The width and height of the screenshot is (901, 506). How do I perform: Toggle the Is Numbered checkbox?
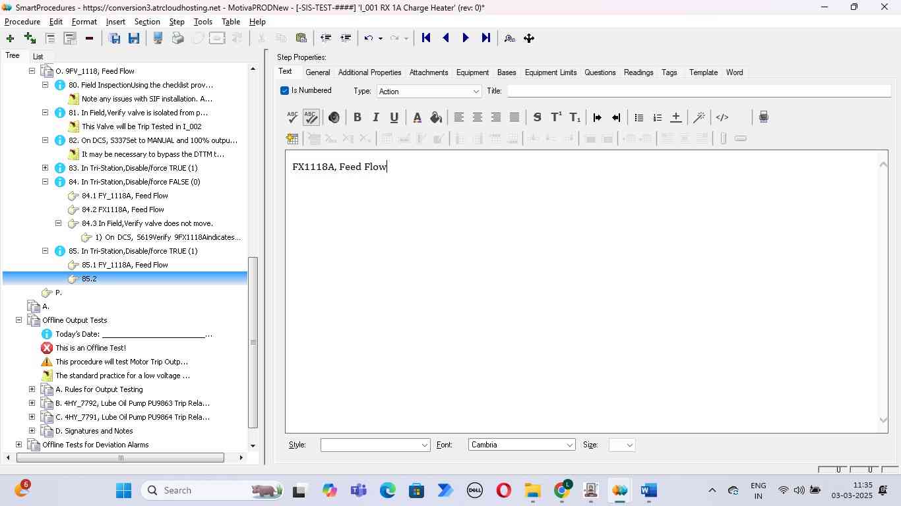pyautogui.click(x=284, y=90)
